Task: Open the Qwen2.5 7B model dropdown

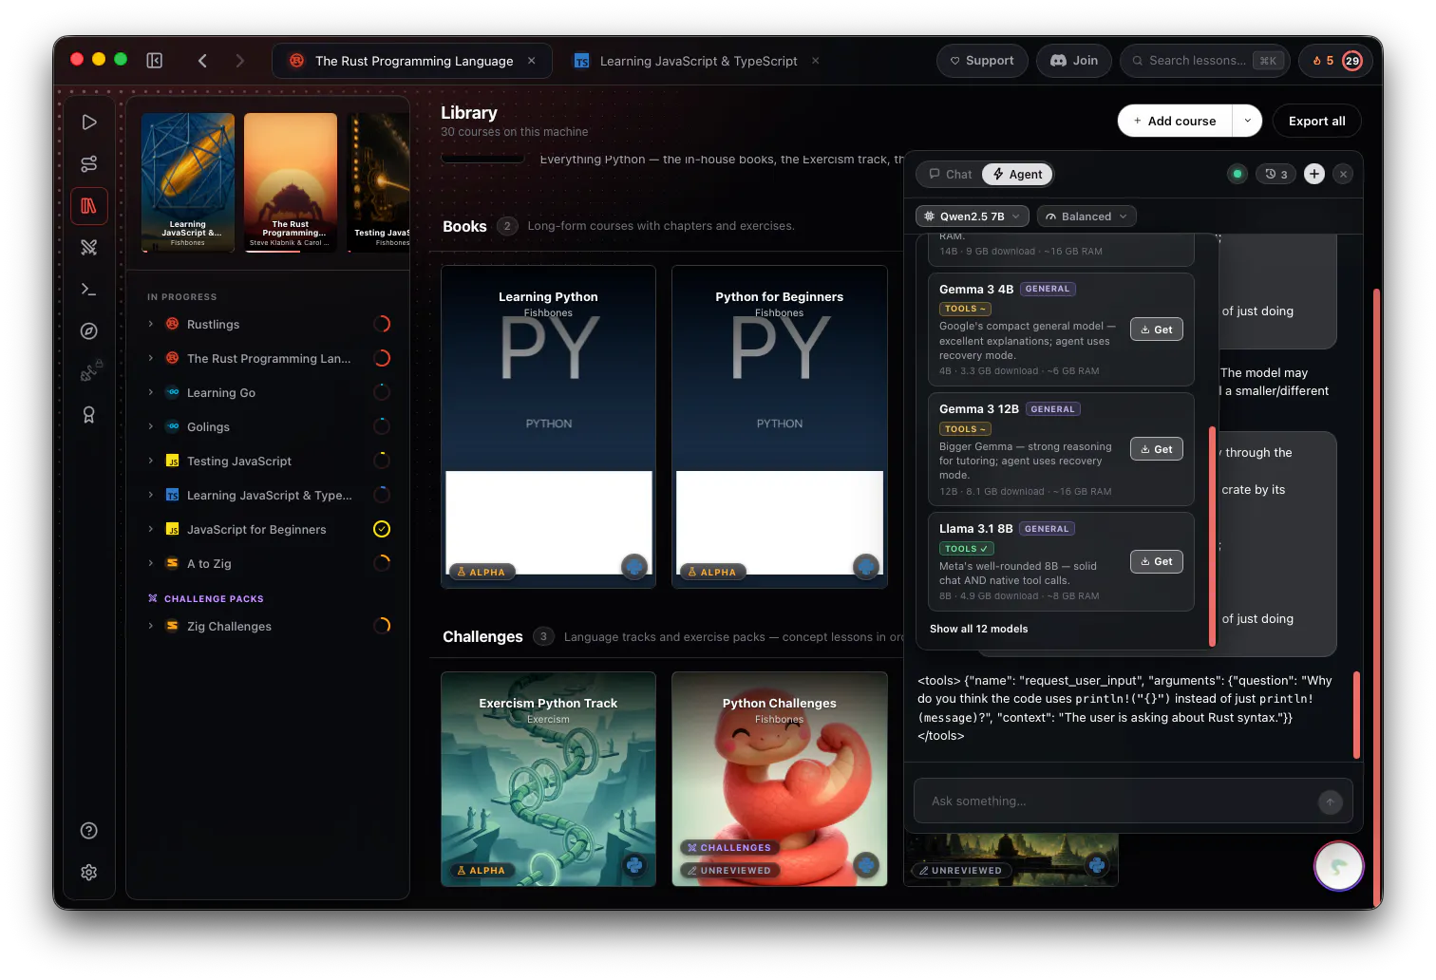Action: click(972, 217)
